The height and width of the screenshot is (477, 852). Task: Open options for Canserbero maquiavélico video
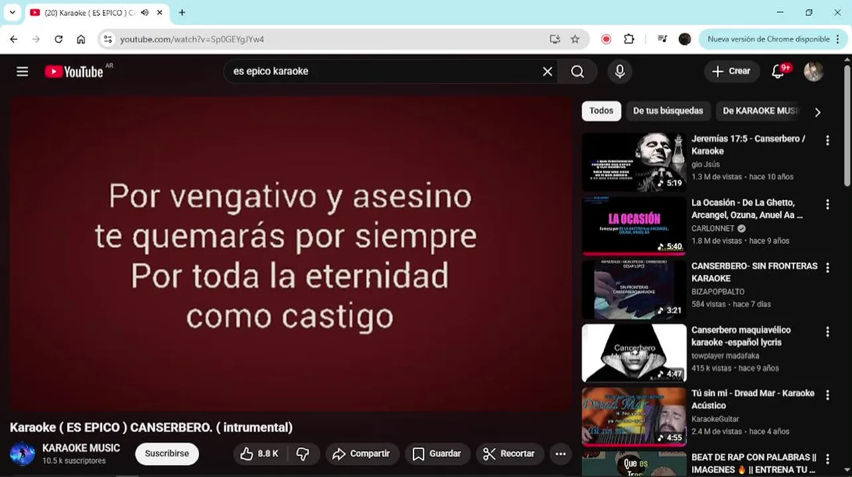click(827, 331)
